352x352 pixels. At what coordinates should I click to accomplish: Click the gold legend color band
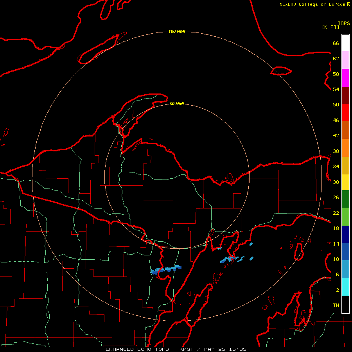(345, 166)
